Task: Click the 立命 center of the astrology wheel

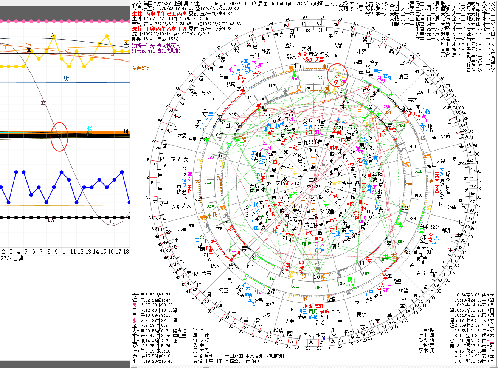Action: click(313, 180)
